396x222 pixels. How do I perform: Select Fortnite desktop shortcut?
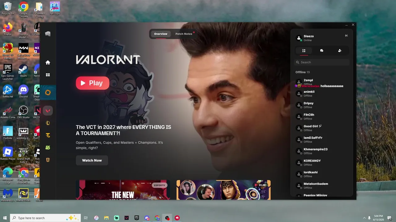coord(8,133)
